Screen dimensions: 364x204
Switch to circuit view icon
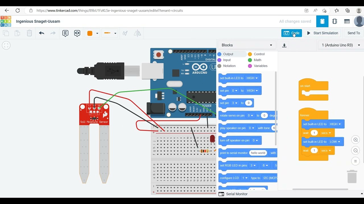(322, 21)
